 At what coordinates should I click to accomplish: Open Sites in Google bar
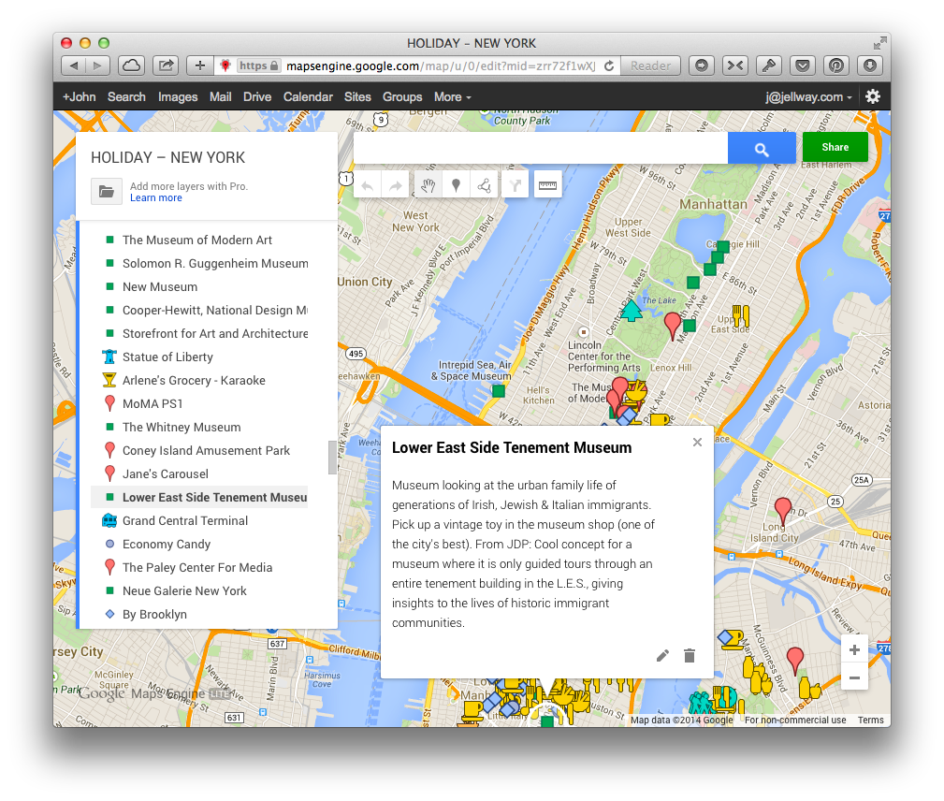click(357, 97)
